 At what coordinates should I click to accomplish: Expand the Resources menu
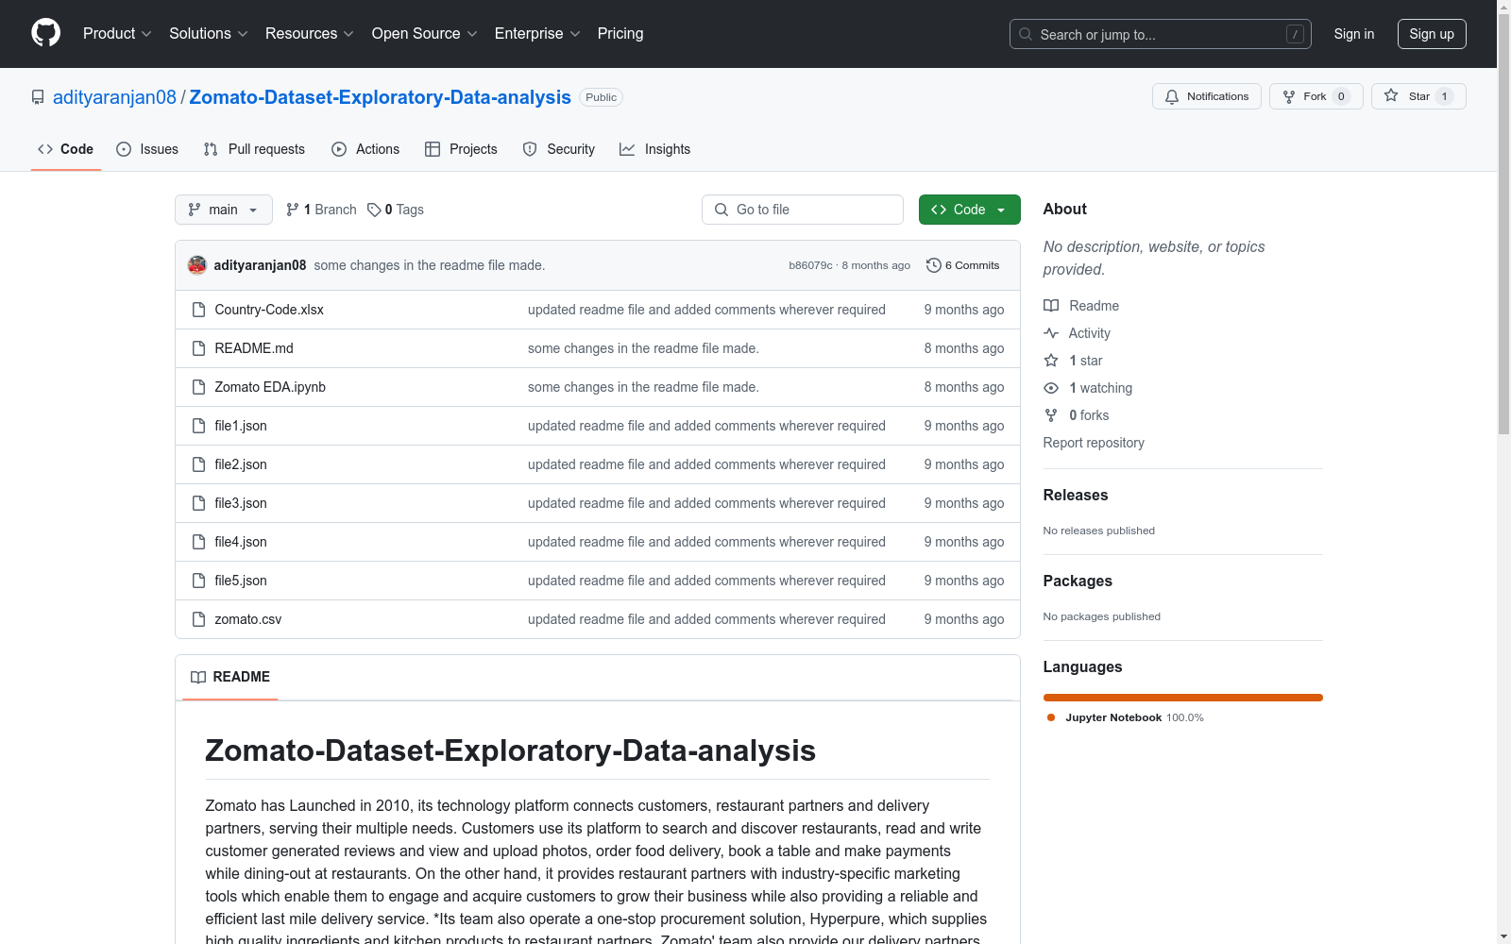click(x=310, y=34)
